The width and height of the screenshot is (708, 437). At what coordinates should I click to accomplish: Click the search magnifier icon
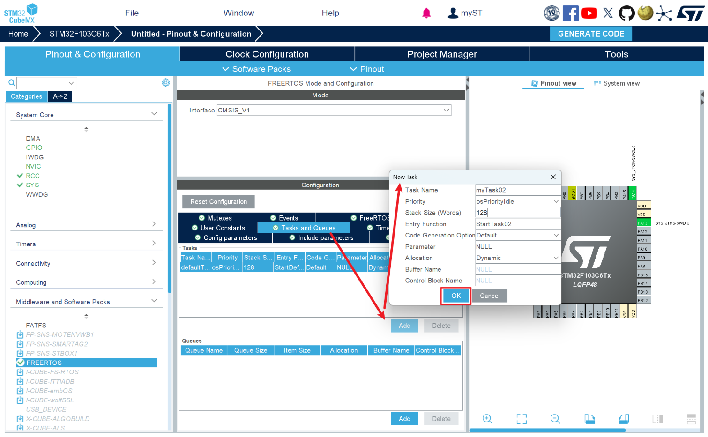[12, 82]
